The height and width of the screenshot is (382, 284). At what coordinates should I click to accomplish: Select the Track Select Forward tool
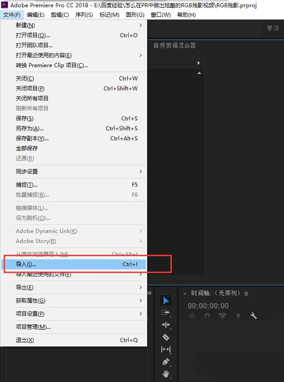click(x=165, y=313)
